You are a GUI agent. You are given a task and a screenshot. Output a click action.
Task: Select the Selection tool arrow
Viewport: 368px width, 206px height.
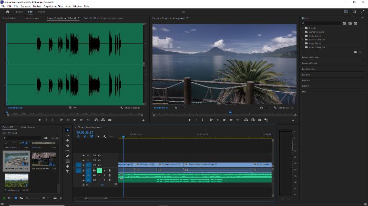[68, 130]
